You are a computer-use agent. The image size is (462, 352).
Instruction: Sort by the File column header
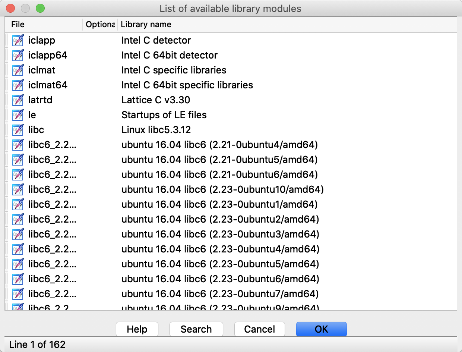(44, 25)
